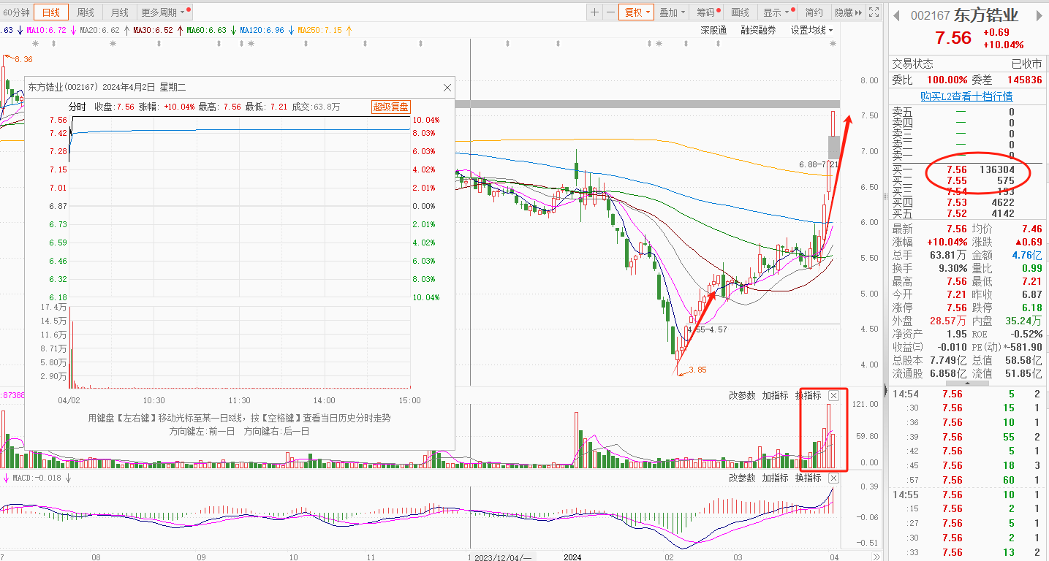Screen dimensions: 1049x561
Task: Close the 东方锆业 分时 popup window
Action: click(447, 87)
